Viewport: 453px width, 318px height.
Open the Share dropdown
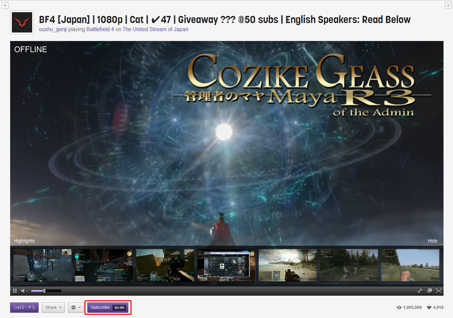click(x=53, y=308)
